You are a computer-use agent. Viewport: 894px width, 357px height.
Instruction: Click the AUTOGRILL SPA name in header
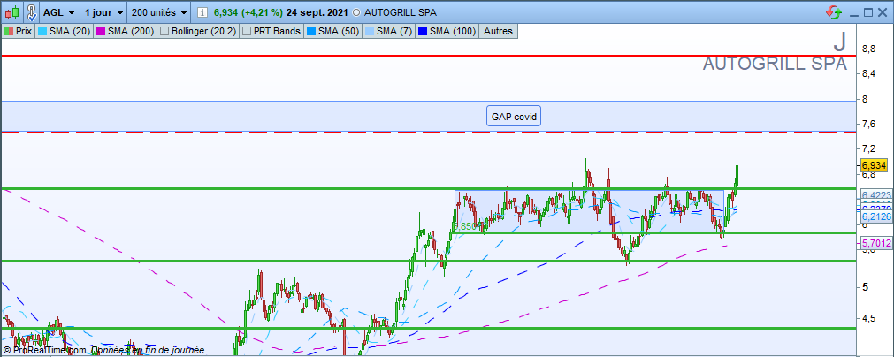(x=401, y=12)
